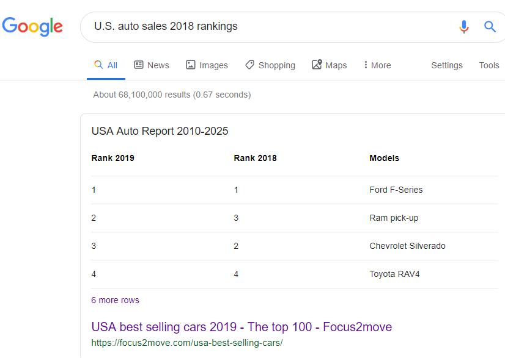The image size is (505, 358).
Task: Select the News tab icon
Action: (x=139, y=65)
